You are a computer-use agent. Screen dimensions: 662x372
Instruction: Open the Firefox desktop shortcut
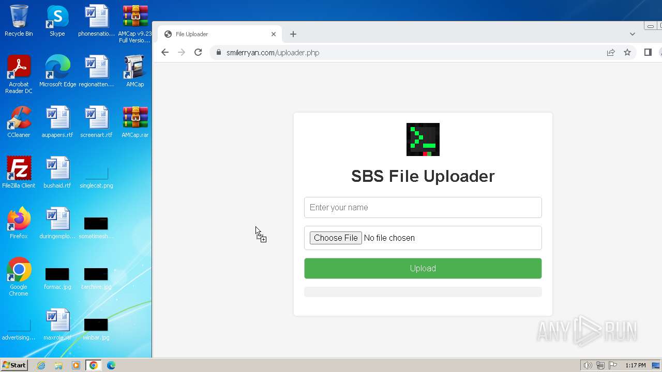click(19, 223)
